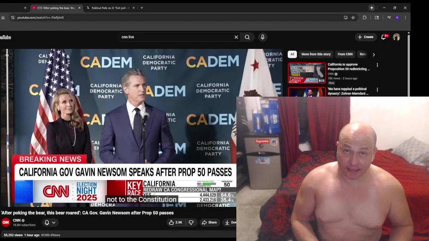
Task: Show more filter chips with the arrow
Action: (x=374, y=55)
